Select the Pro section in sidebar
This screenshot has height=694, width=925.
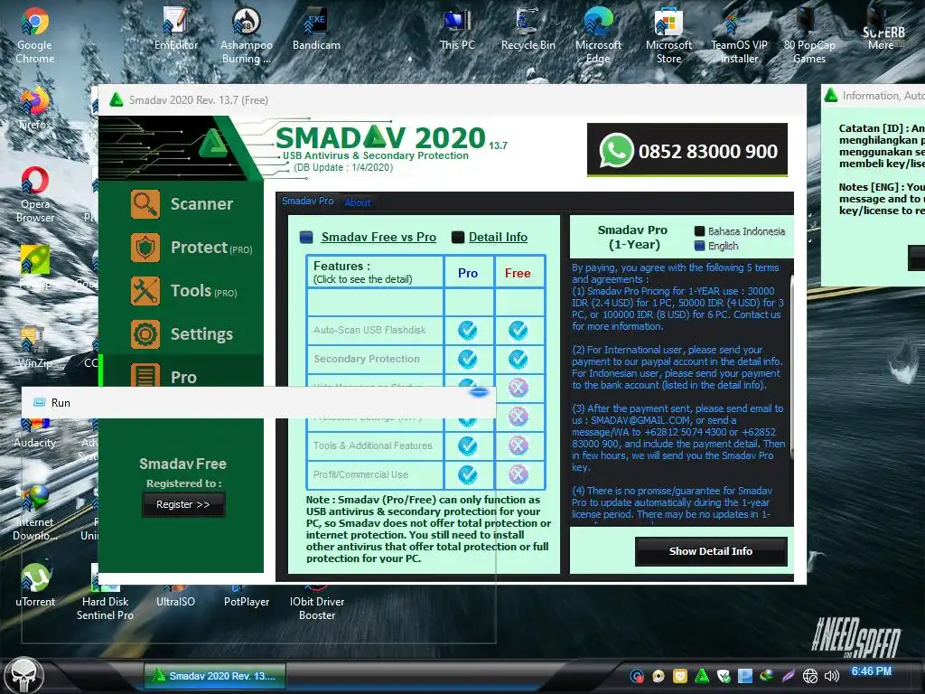pyautogui.click(x=182, y=371)
